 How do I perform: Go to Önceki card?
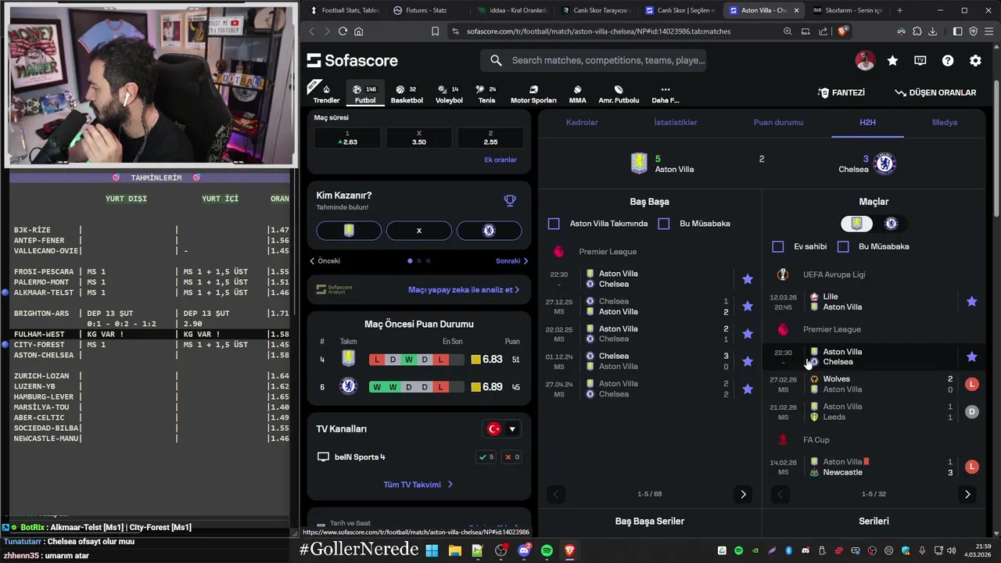click(325, 261)
